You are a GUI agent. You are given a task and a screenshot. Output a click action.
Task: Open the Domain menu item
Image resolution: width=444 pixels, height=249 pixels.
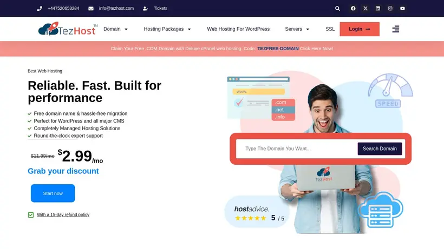pyautogui.click(x=112, y=29)
